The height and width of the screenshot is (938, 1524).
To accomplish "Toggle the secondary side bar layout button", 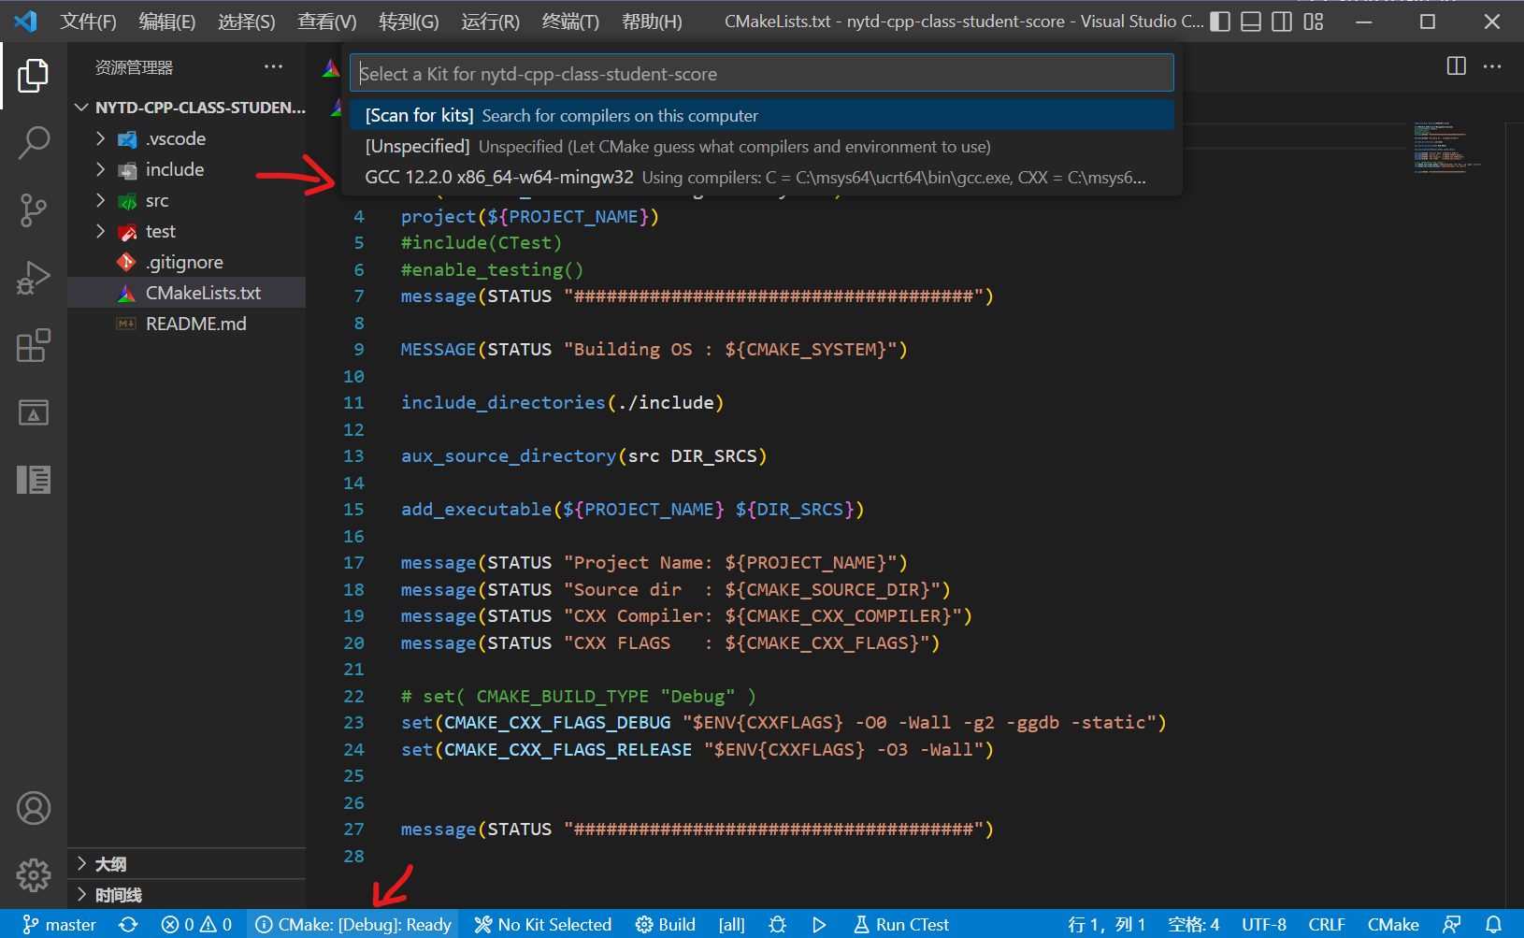I will (x=1282, y=22).
